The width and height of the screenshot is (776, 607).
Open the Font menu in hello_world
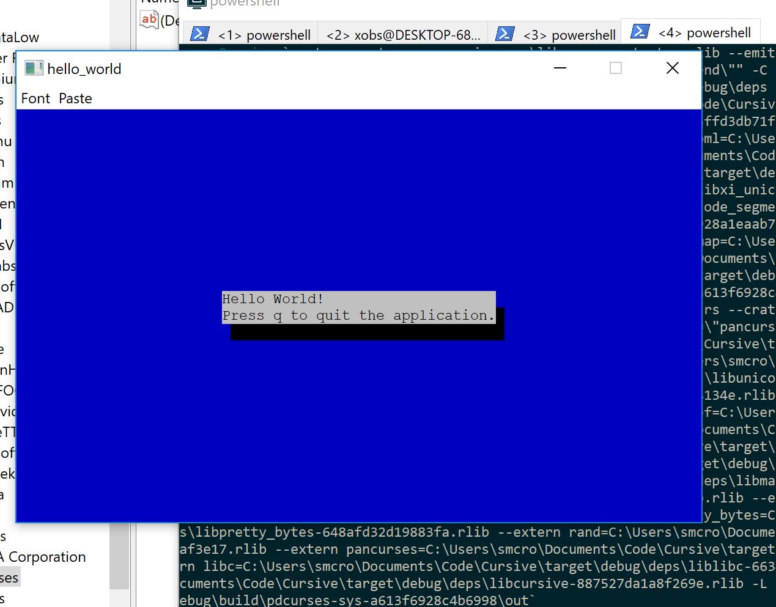[x=35, y=98]
